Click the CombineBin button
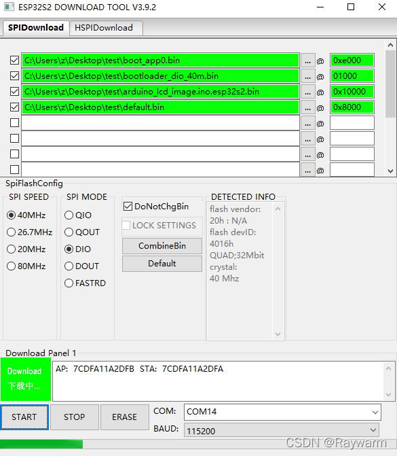 [162, 246]
